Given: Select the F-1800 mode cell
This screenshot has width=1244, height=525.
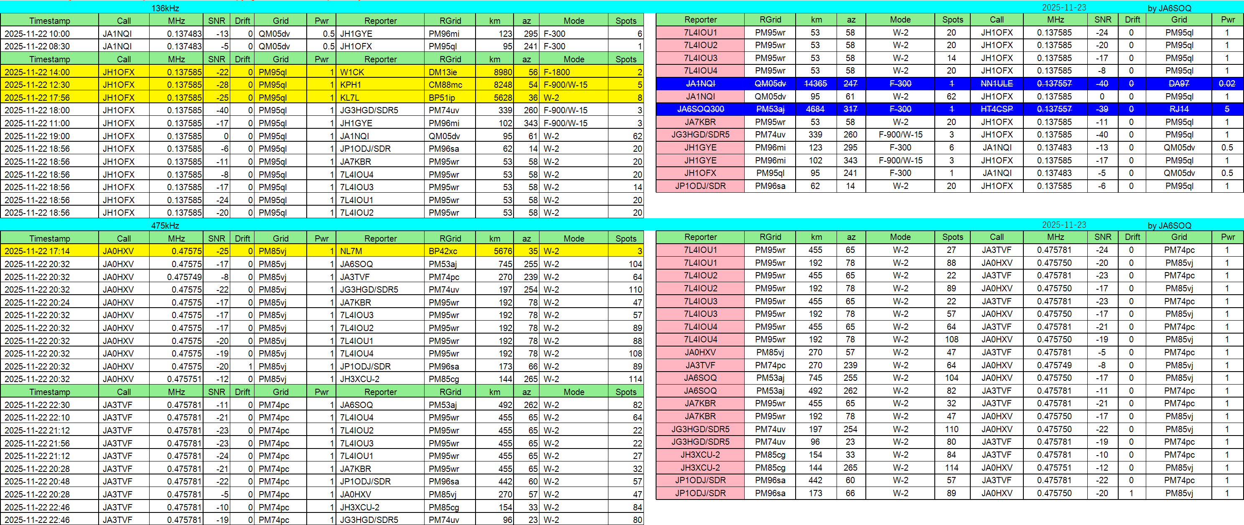Looking at the screenshot, I should coord(574,72).
